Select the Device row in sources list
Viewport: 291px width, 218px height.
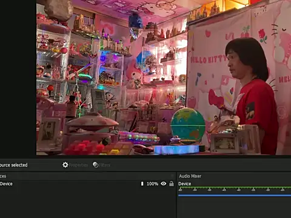pyautogui.click(x=88, y=183)
